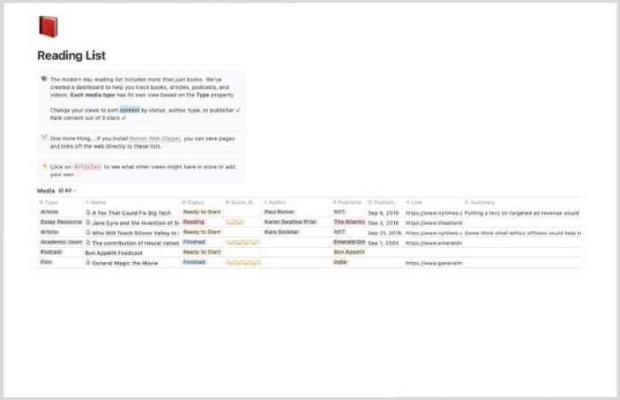The image size is (620, 400).
Task: Click the star rating in neural networks row
Action: point(243,242)
